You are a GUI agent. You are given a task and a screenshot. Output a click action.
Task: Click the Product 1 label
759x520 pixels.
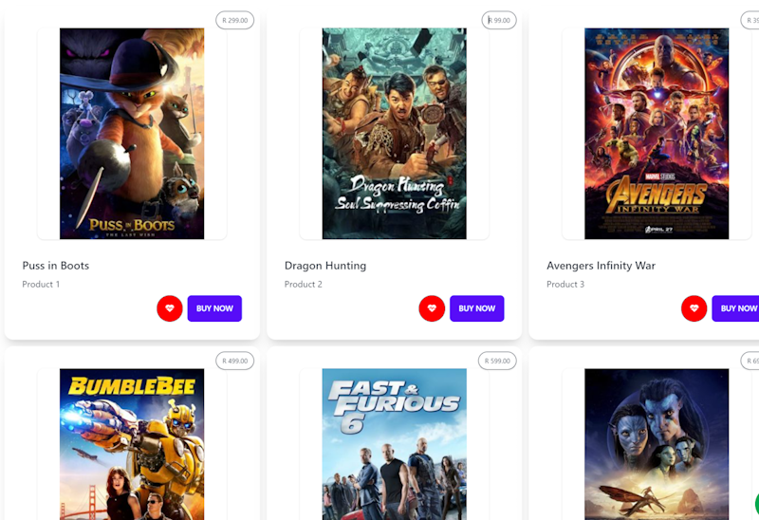(x=41, y=285)
